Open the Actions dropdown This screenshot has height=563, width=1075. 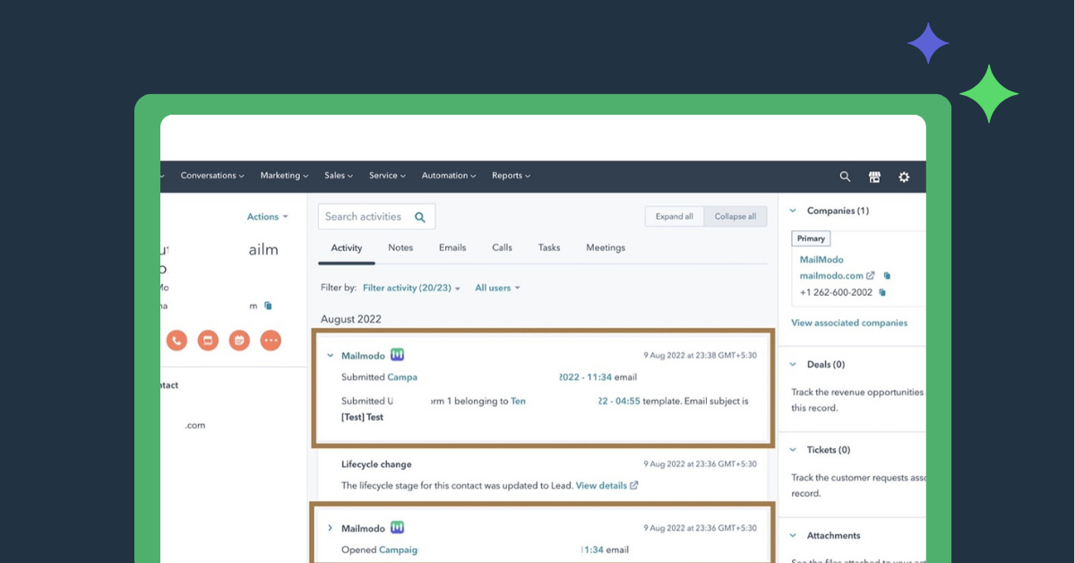(267, 217)
